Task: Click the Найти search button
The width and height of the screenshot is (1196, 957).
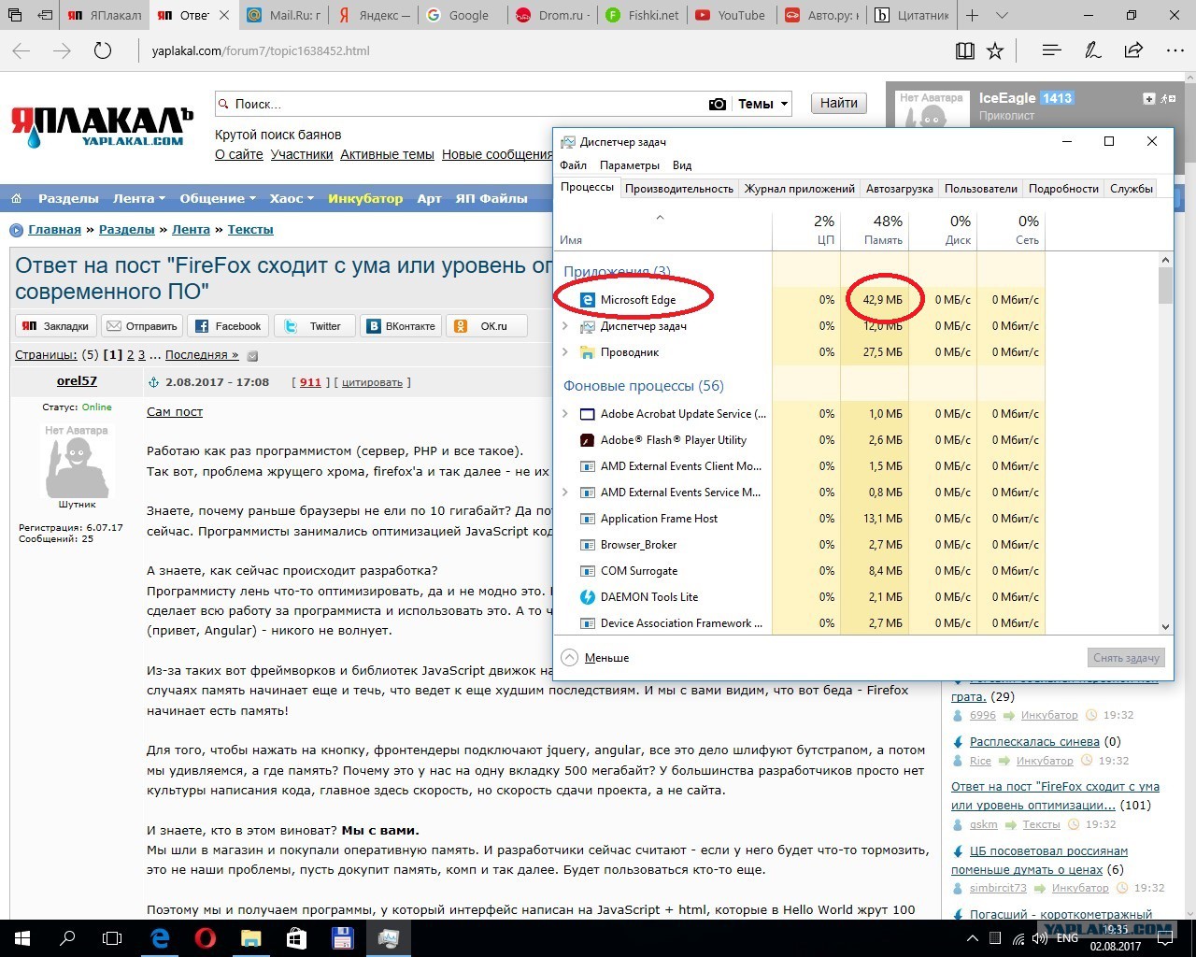Action: tap(838, 104)
